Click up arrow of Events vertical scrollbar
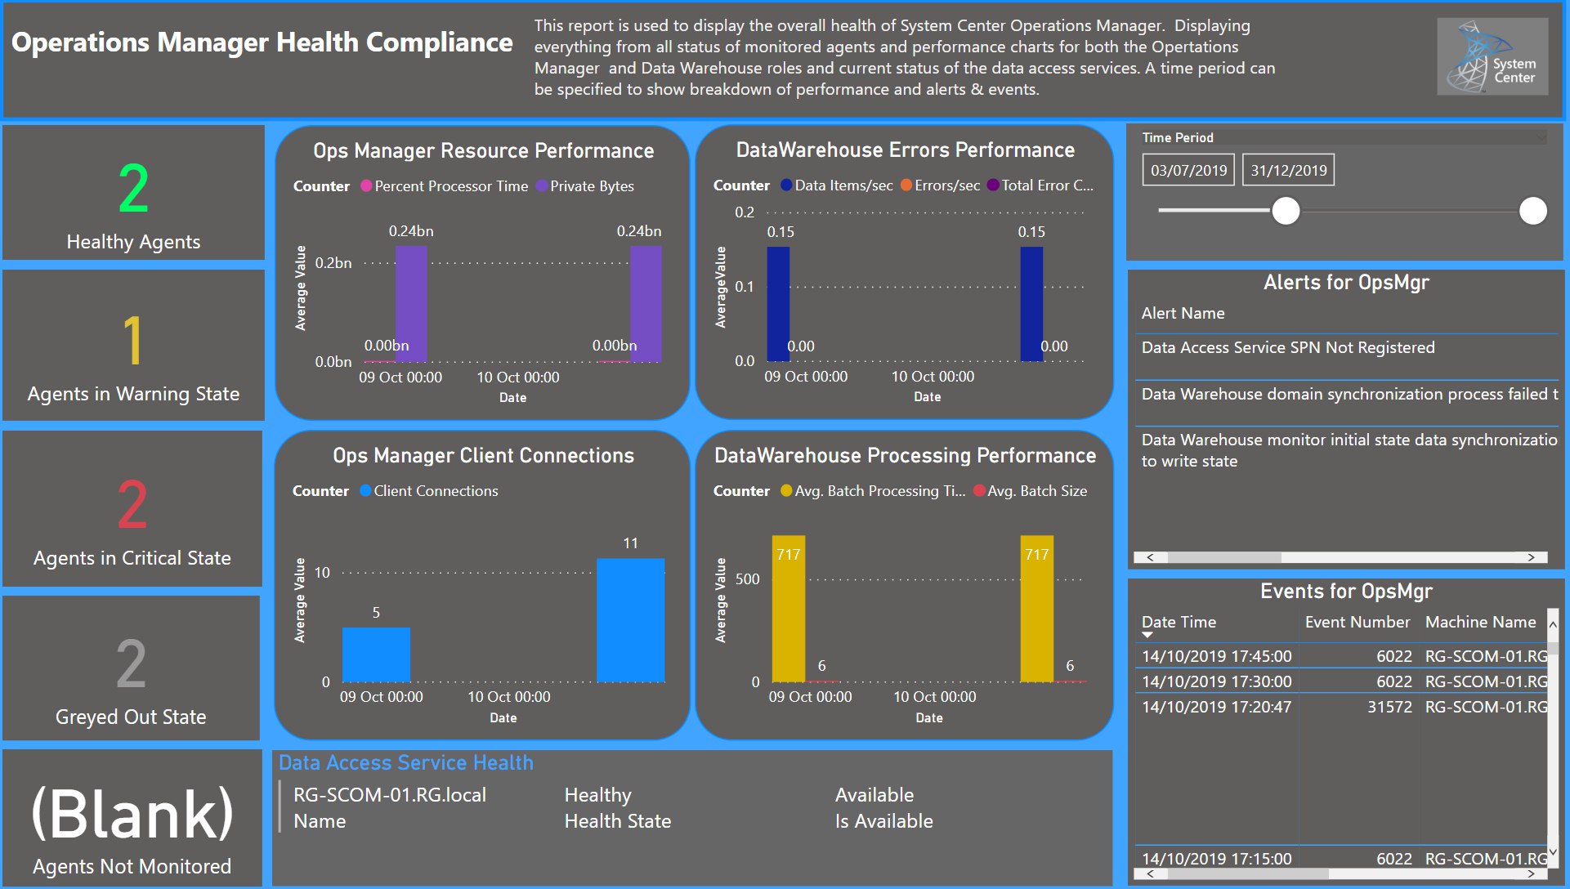Viewport: 1570px width, 889px height. 1553,624
